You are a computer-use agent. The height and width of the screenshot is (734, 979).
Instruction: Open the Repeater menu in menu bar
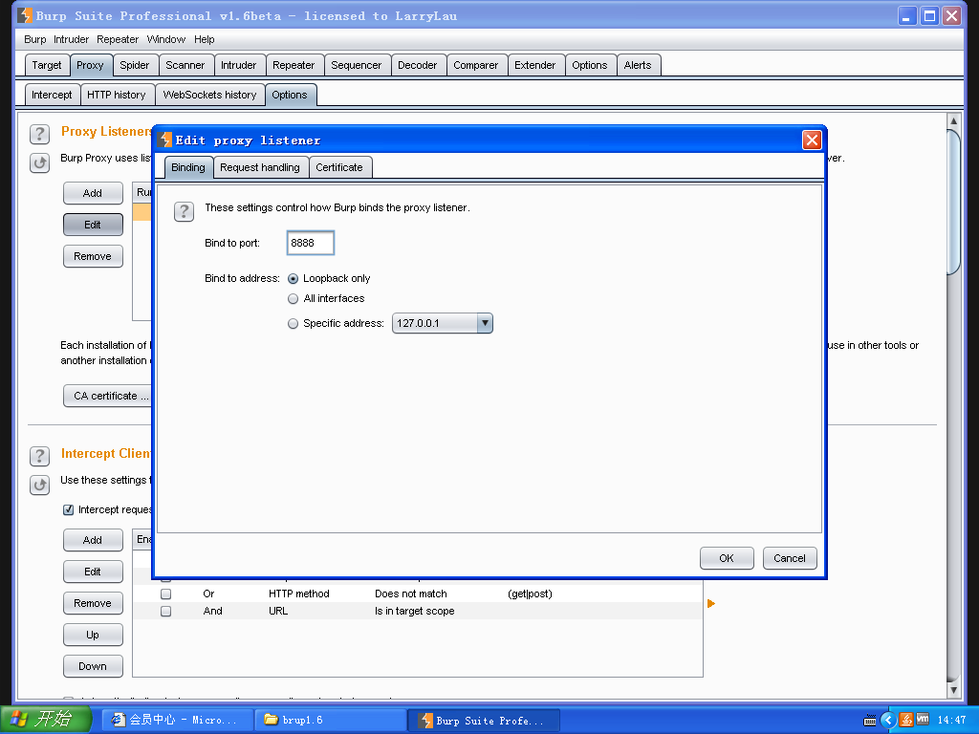118,39
